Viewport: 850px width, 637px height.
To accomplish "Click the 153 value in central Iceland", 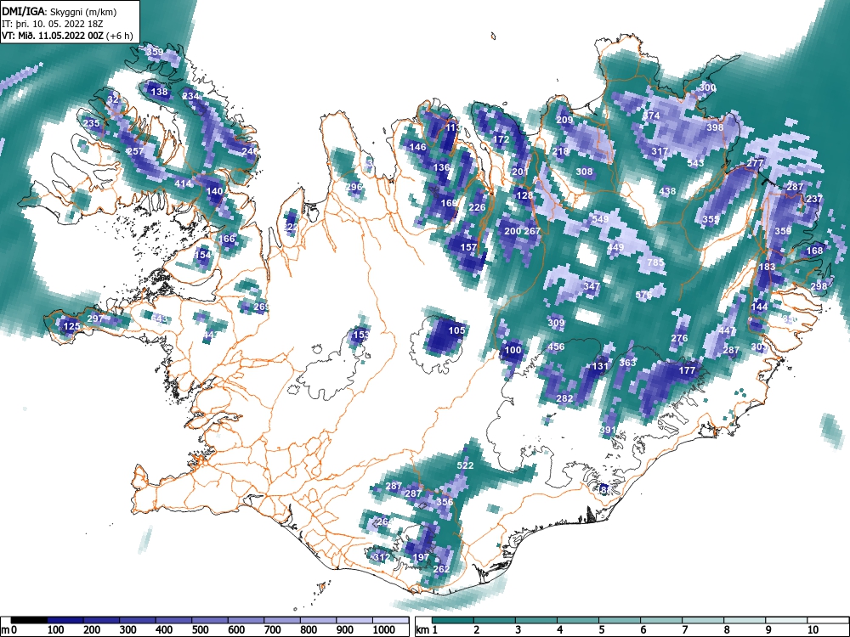I will (x=361, y=335).
